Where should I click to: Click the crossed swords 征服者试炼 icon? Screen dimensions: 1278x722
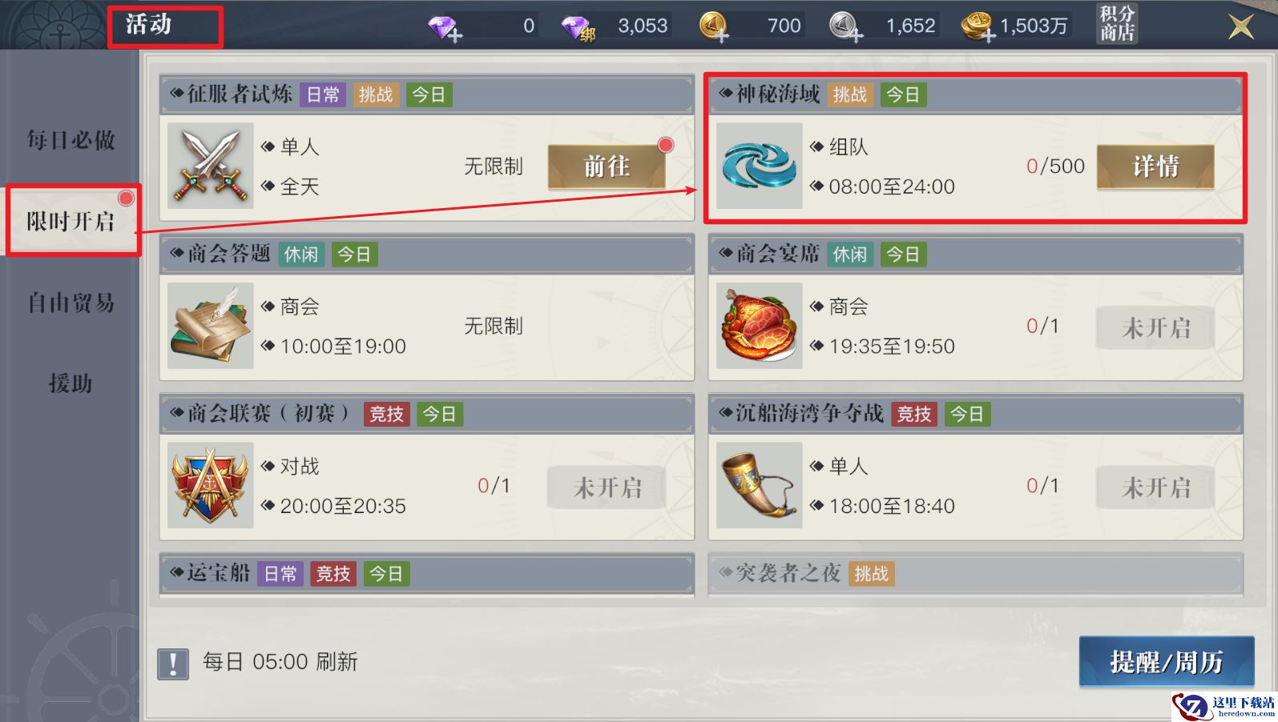(211, 166)
